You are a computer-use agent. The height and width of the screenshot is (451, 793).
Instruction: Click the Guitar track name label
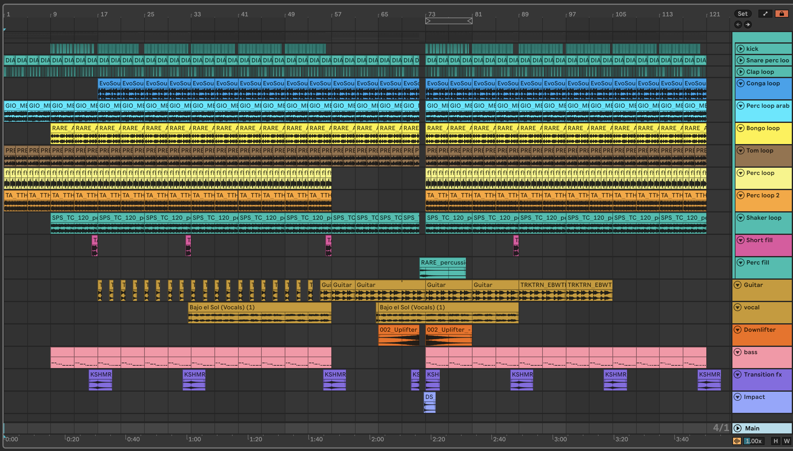(x=753, y=285)
